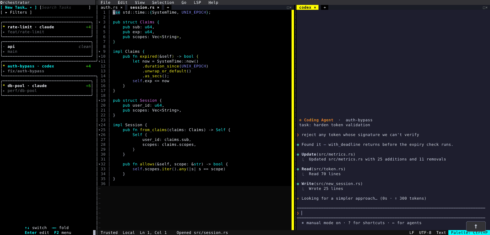
Task: Click the agent prompt input line
Action: [x=391, y=213]
